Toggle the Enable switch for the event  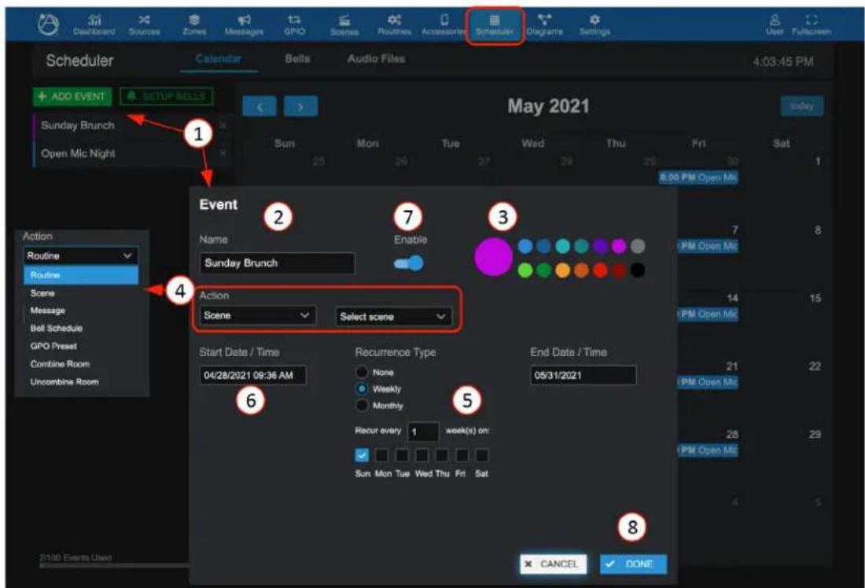pos(409,263)
